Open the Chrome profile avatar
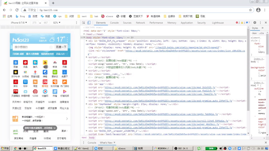Image resolution: width=269 pixels, height=151 pixels. point(258,10)
